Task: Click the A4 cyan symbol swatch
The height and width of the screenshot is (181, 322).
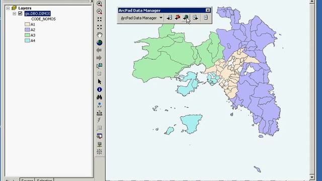Action: [x=27, y=41]
